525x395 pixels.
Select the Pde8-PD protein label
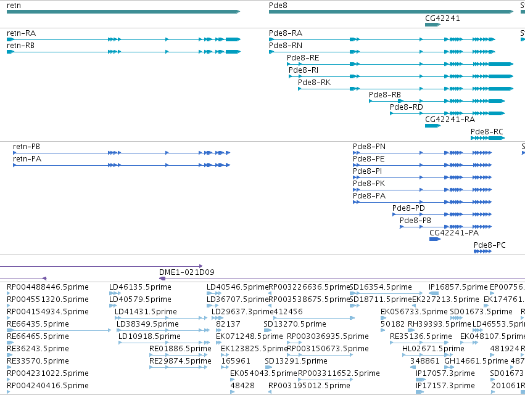click(x=408, y=208)
